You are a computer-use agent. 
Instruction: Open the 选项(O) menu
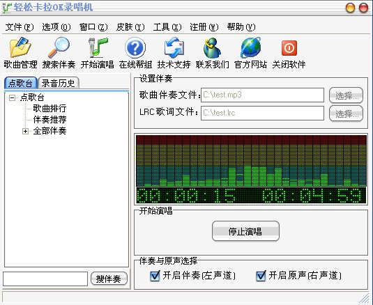pos(56,27)
